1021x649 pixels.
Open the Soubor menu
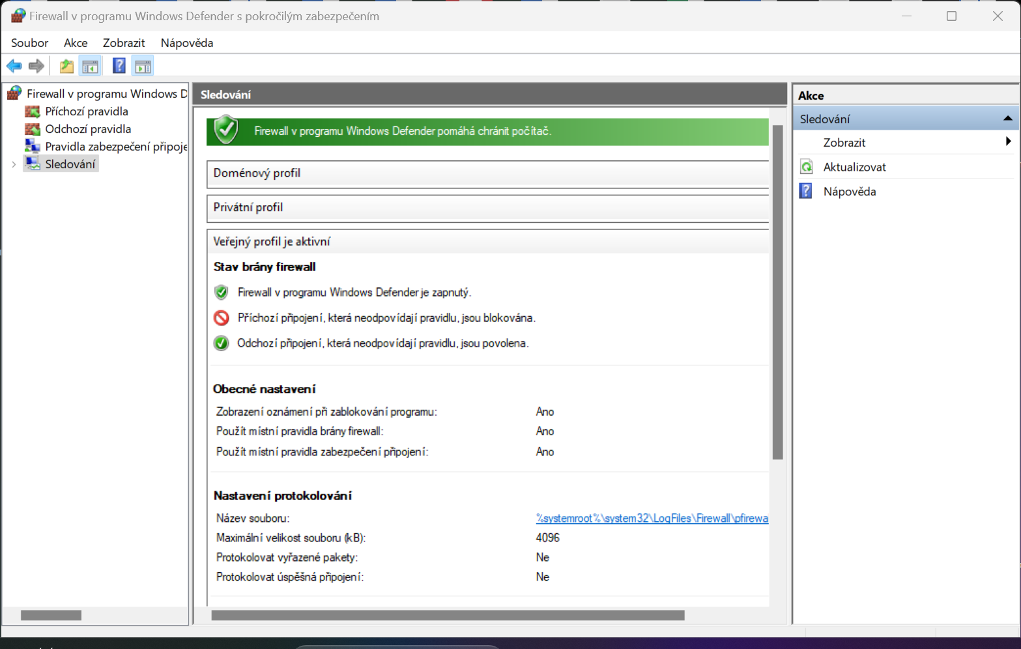pos(30,43)
